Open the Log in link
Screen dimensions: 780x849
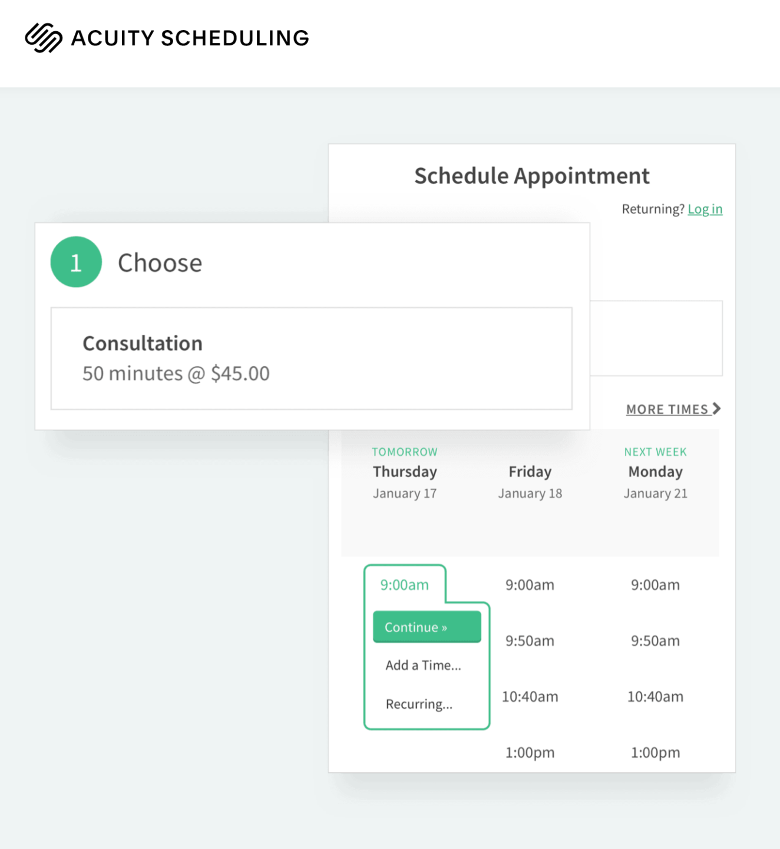pos(705,209)
